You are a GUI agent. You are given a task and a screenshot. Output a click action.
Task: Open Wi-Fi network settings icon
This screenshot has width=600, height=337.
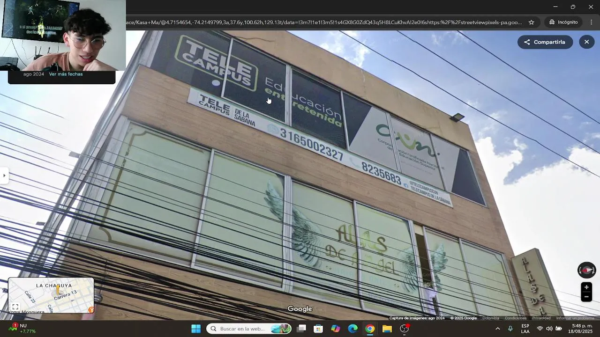coord(540,329)
